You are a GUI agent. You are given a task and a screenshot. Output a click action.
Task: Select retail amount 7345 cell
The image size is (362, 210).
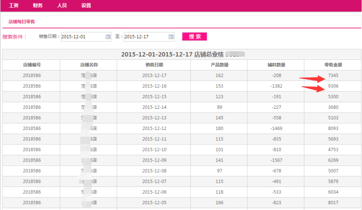point(333,76)
